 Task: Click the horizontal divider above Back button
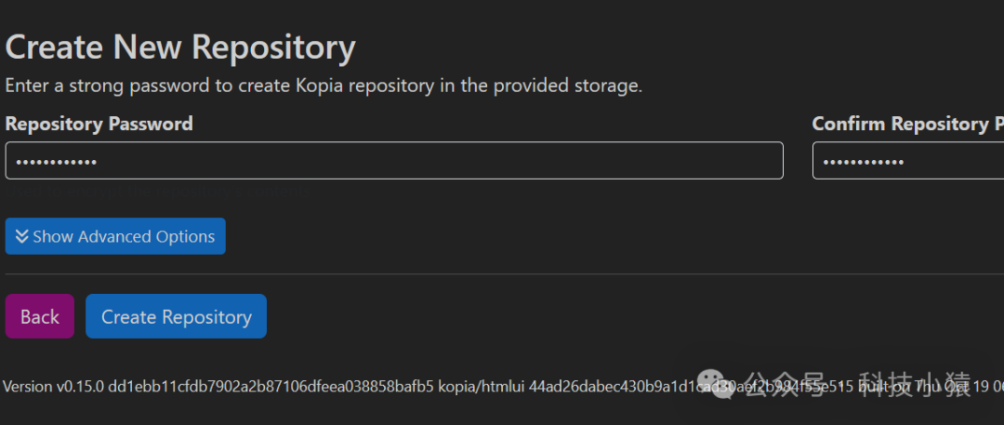click(502, 274)
